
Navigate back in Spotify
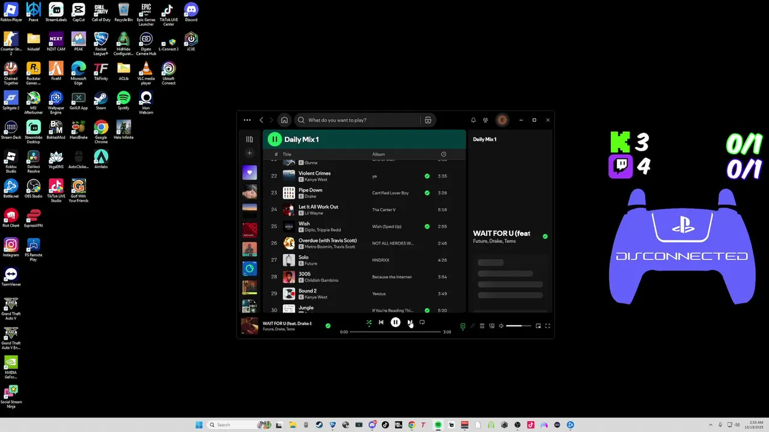click(x=261, y=120)
